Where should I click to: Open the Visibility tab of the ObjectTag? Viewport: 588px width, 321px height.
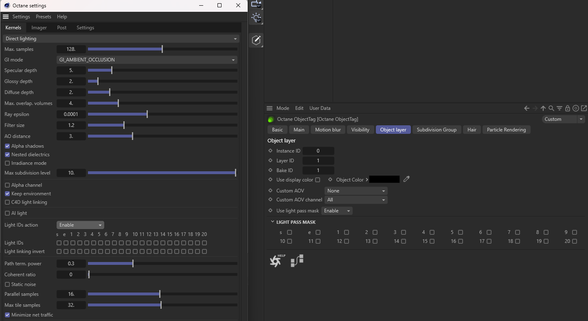360,130
